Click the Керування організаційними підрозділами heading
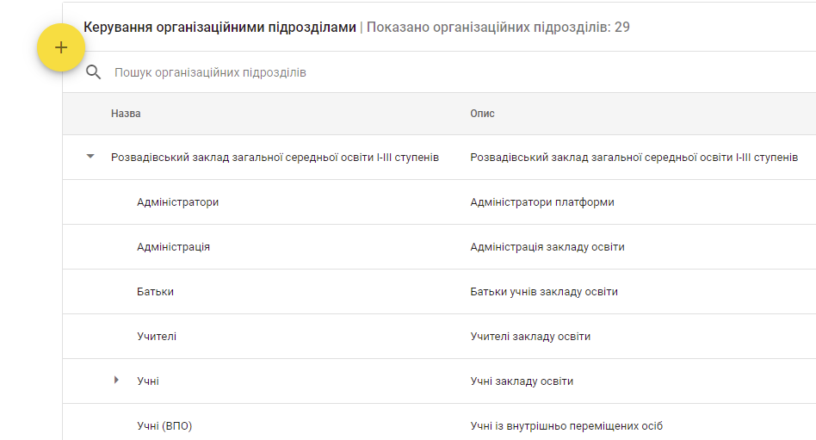The image size is (816, 440). tap(219, 27)
